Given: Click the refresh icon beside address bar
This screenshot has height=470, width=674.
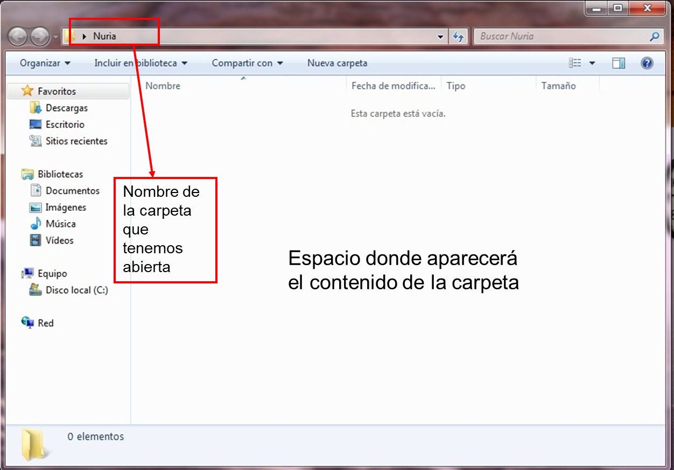Looking at the screenshot, I should tap(458, 37).
